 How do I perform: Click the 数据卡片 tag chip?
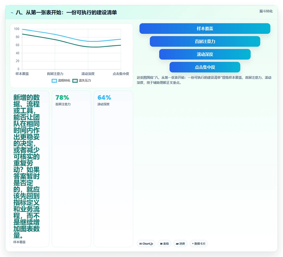[x=199, y=244]
